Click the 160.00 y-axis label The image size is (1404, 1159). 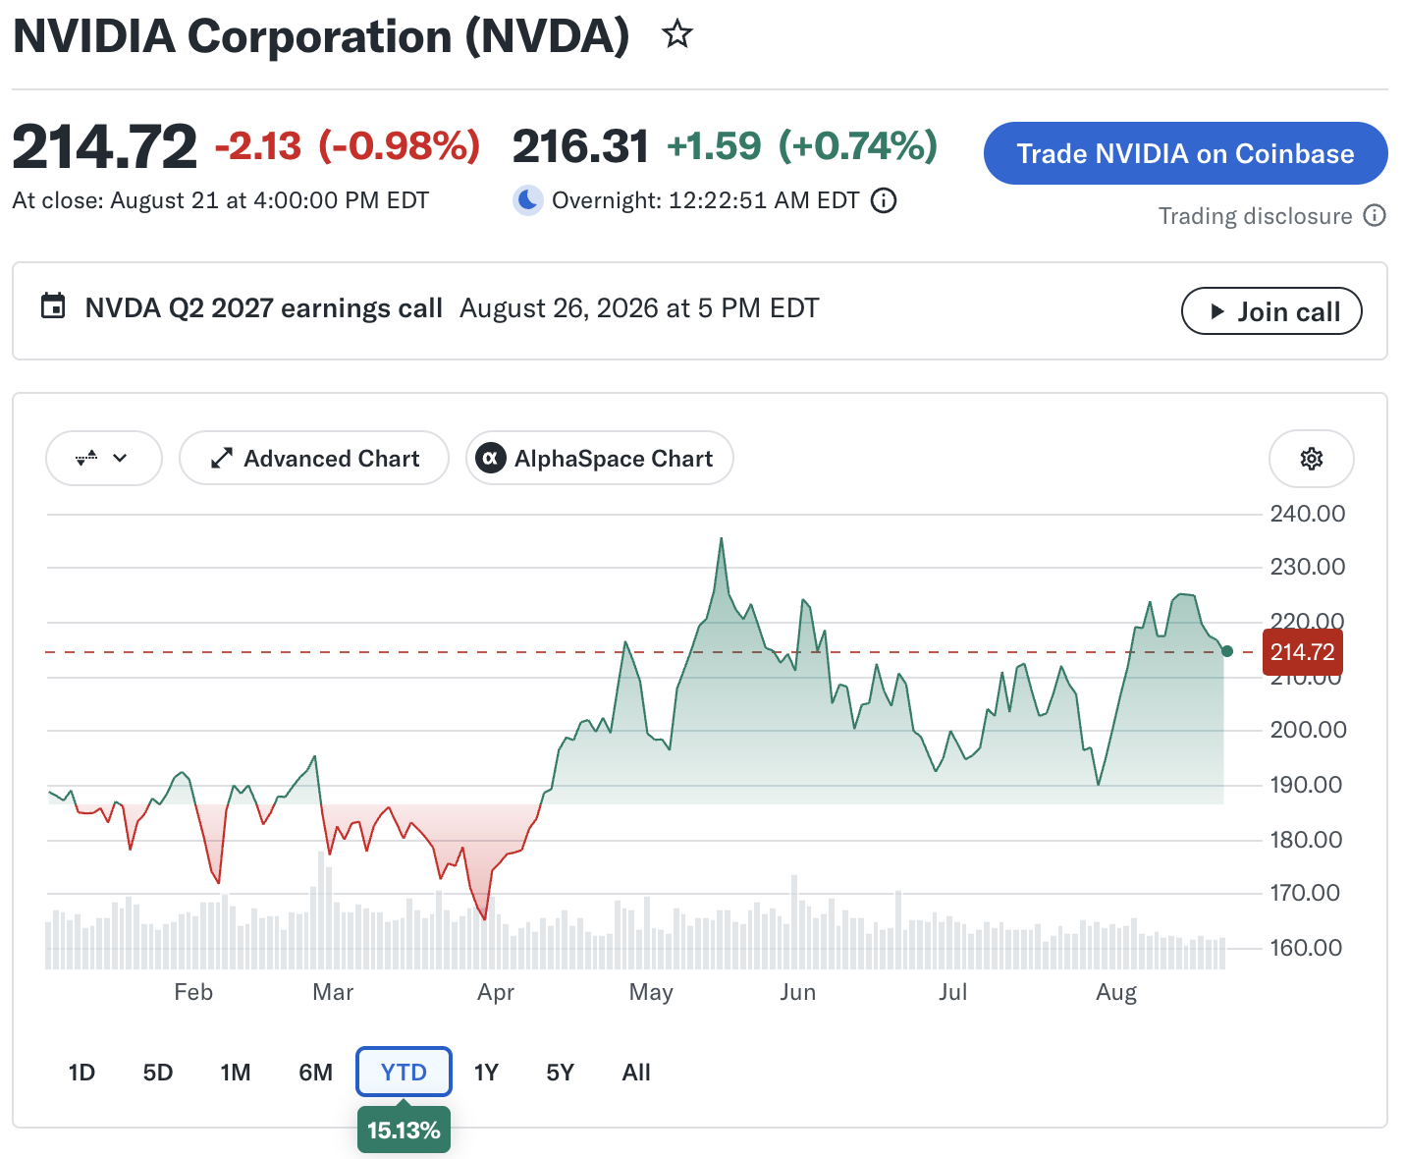click(x=1308, y=948)
